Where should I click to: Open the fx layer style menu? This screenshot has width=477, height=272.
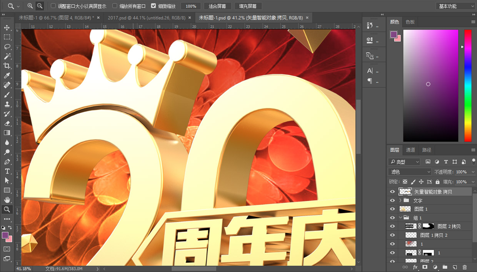[x=415, y=267]
